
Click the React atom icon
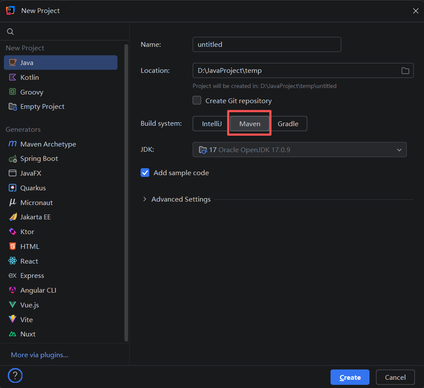click(13, 261)
